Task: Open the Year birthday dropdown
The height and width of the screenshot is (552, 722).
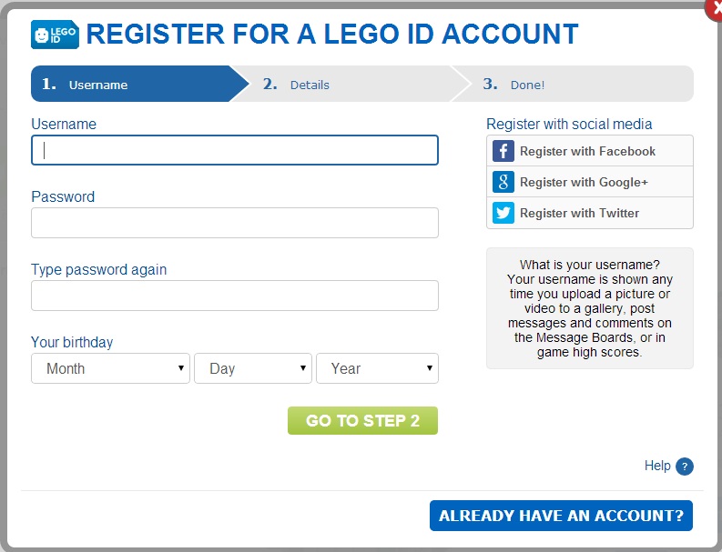Action: (377, 368)
